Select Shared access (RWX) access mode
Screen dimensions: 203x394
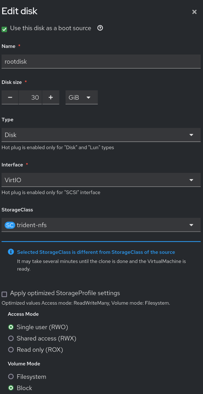[11, 338]
